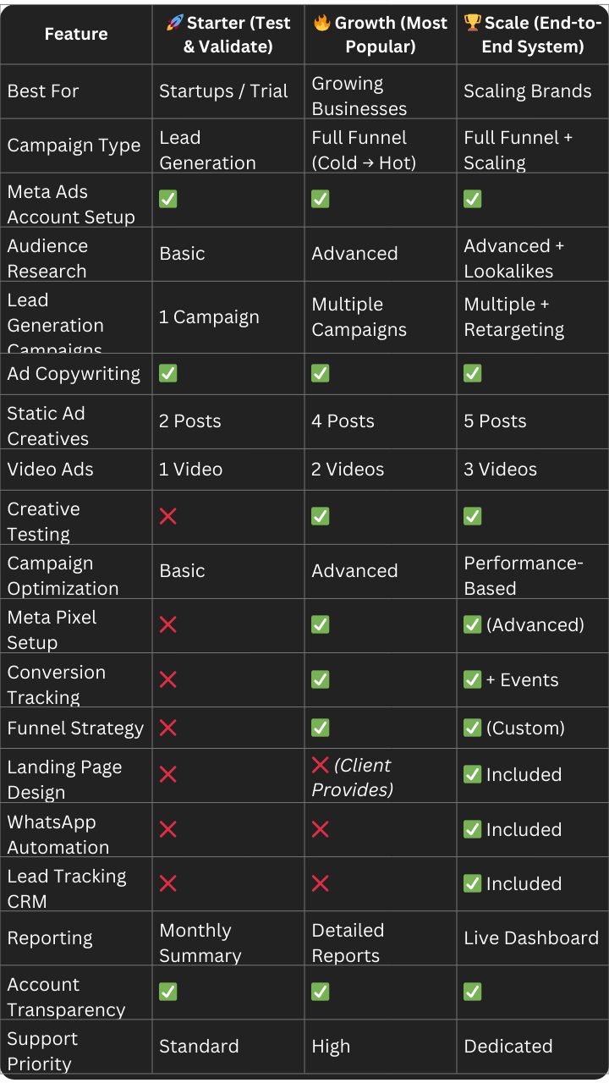Click Growth's green check in Ad Copywriting row
609x1083 pixels.
[x=321, y=373]
